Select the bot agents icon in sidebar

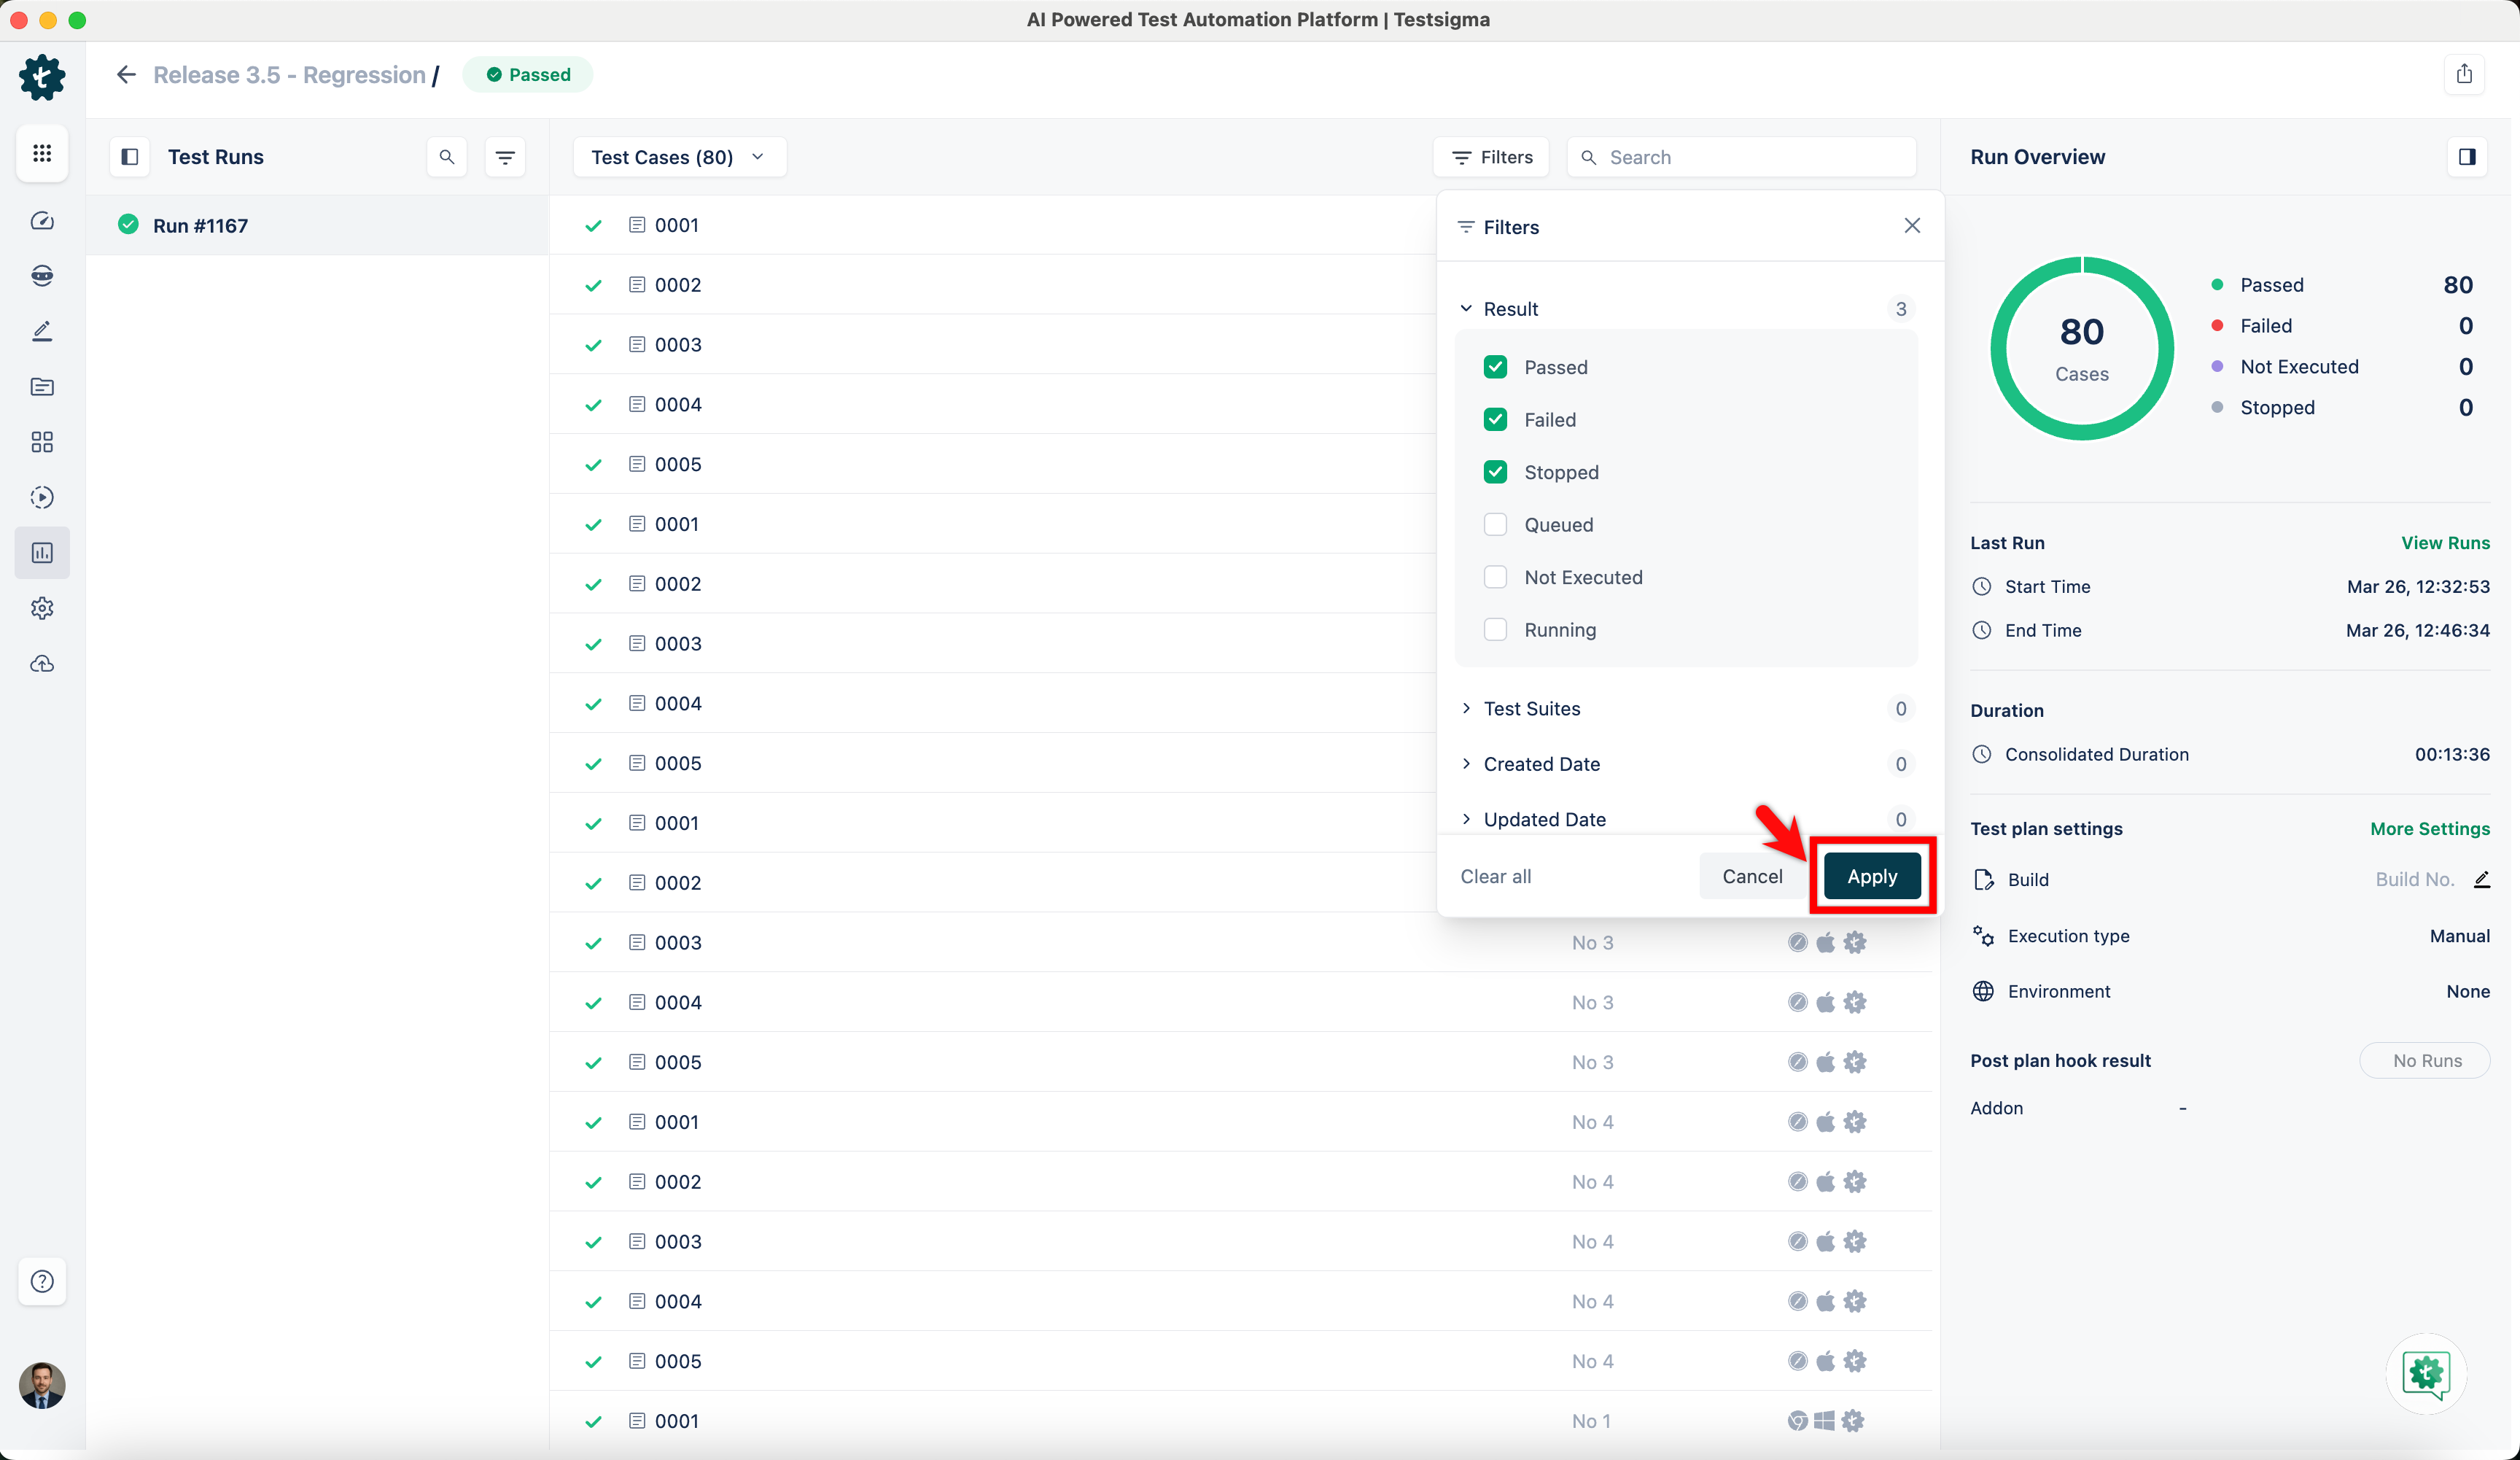click(42, 276)
